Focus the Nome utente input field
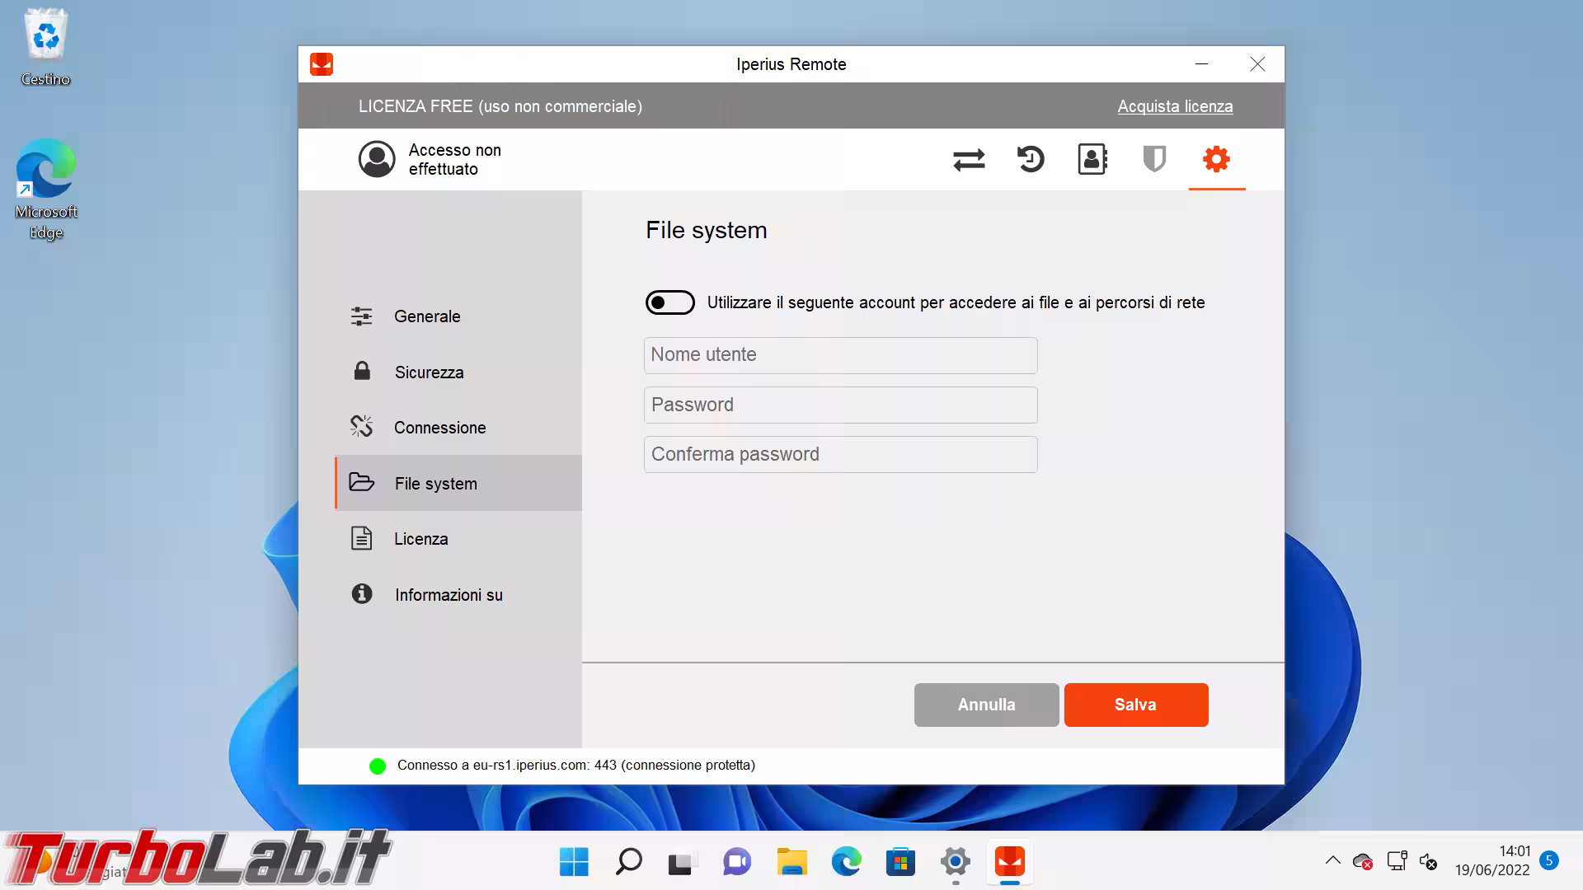 point(840,355)
